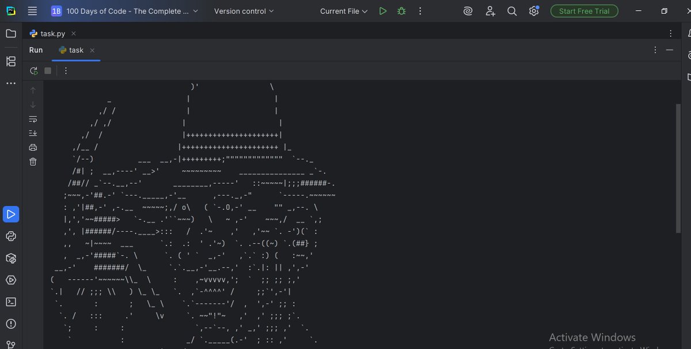
Task: Click the Start Free Trial button
Action: click(x=584, y=11)
